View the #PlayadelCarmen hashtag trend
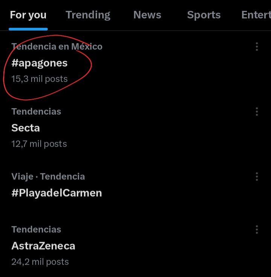271x277 pixels. [x=57, y=193]
